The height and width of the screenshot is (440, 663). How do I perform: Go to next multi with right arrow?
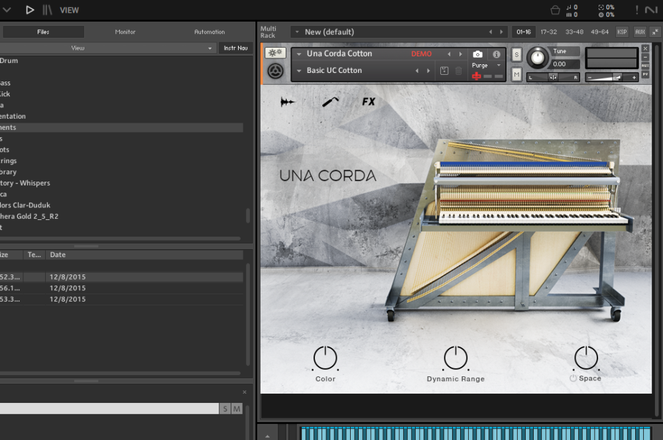(x=501, y=32)
